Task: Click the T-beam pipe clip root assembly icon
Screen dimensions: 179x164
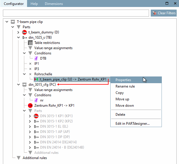Action: 13,22
